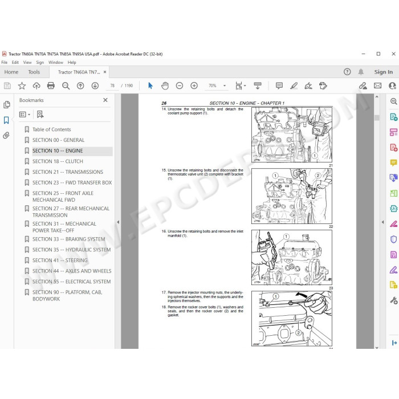This screenshot has width=399, height=399.
Task: Open the Sign document pen tool
Action: pyautogui.click(x=308, y=85)
